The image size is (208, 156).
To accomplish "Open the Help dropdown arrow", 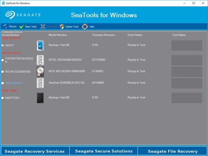I will coord(97,27).
